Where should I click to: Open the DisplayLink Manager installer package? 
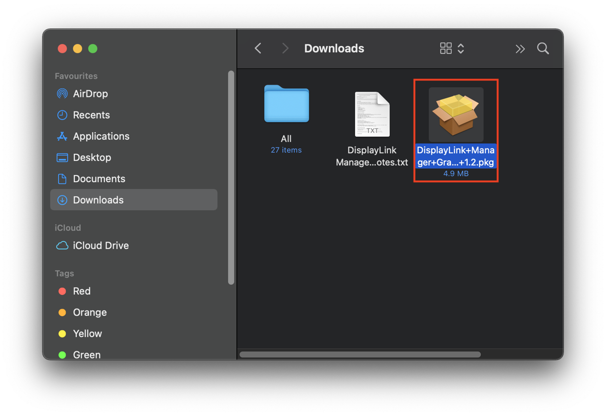pyautogui.click(x=455, y=114)
